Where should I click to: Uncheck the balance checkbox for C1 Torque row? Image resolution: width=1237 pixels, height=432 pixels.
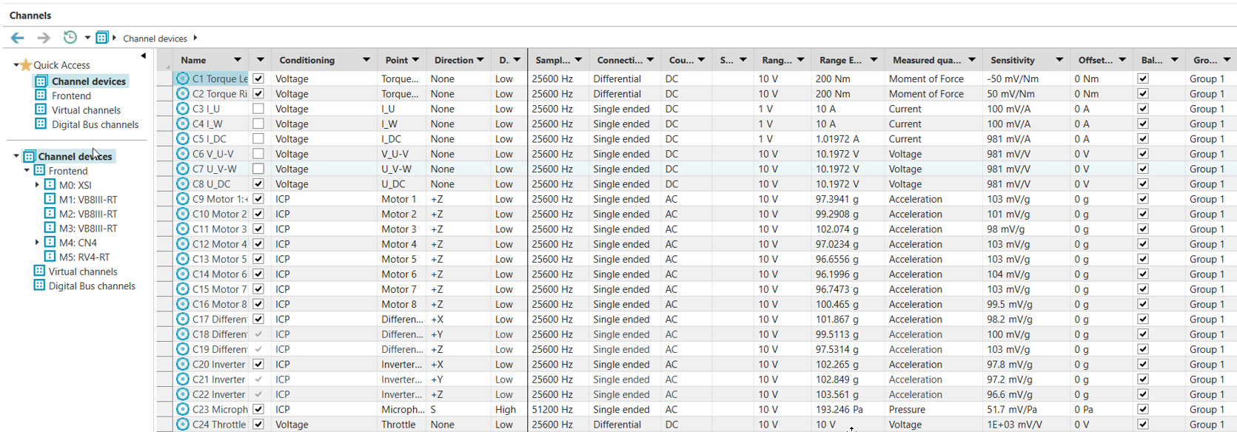click(x=1143, y=78)
